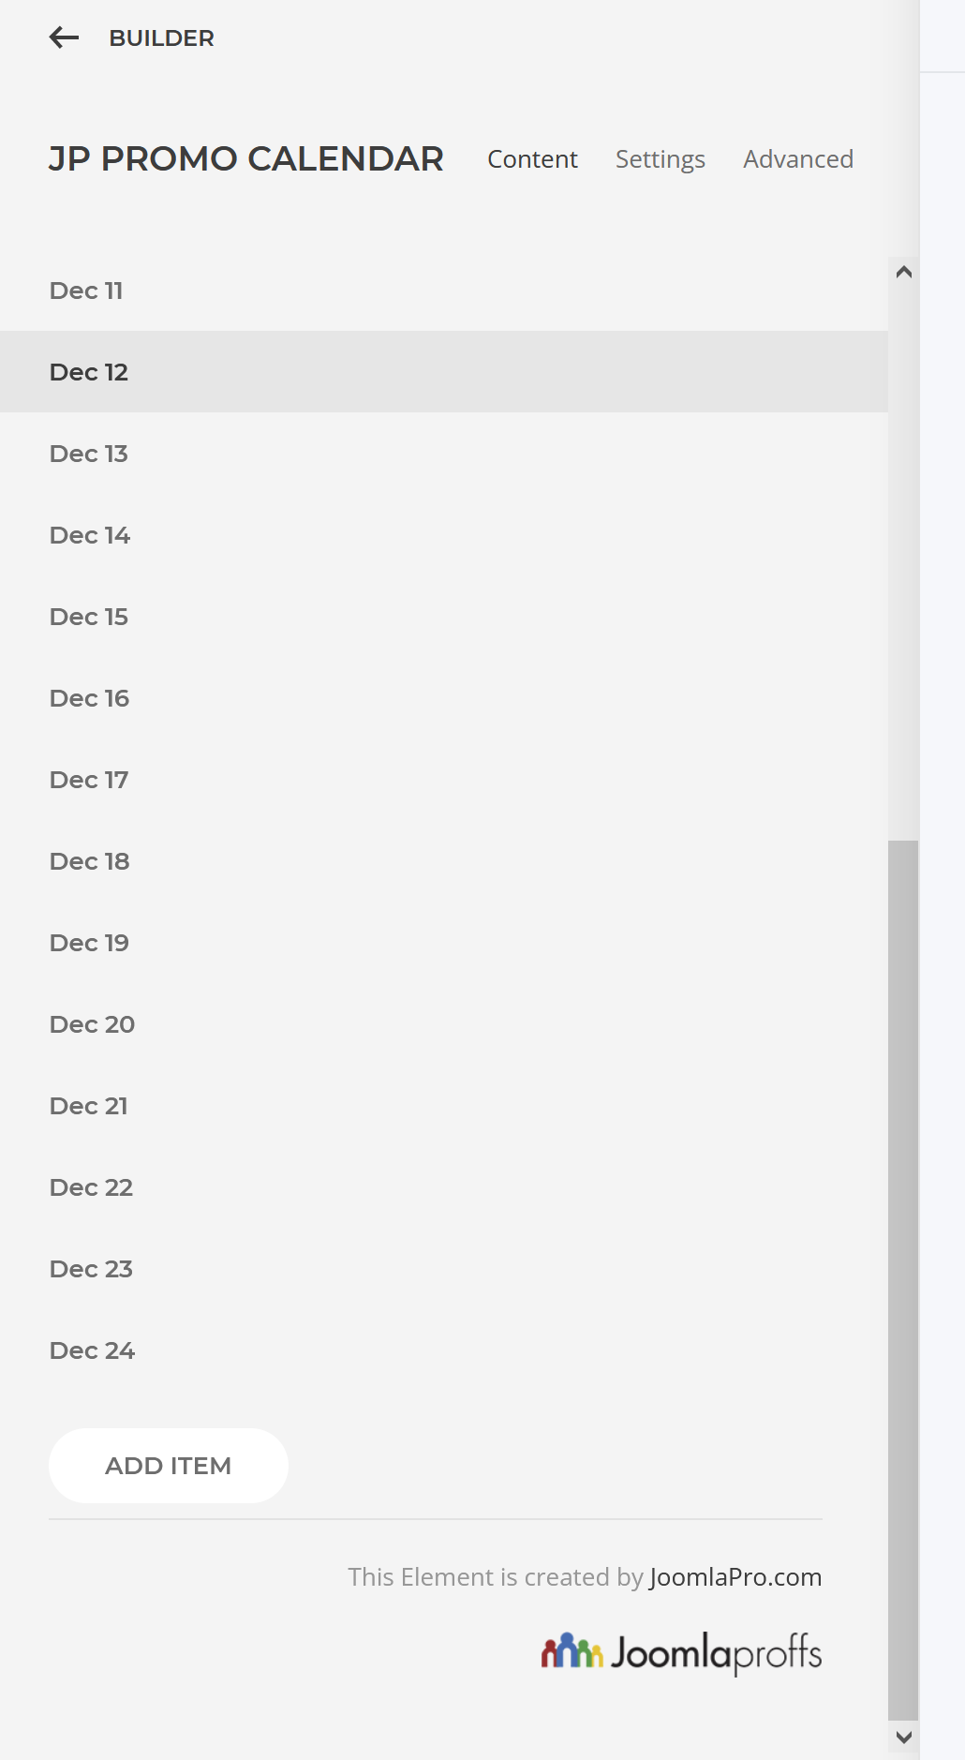Expand the Dec 11 item
The width and height of the screenshot is (965, 1760).
pos(86,291)
